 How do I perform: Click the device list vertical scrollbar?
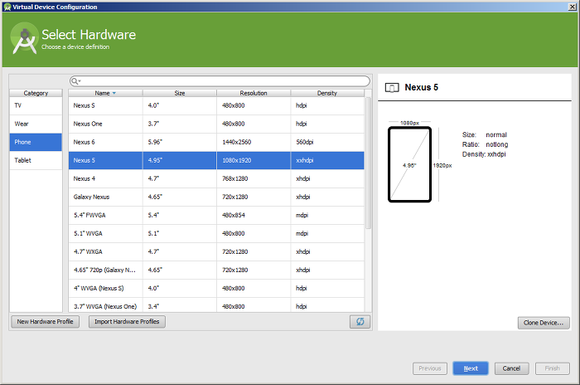tap(368, 163)
